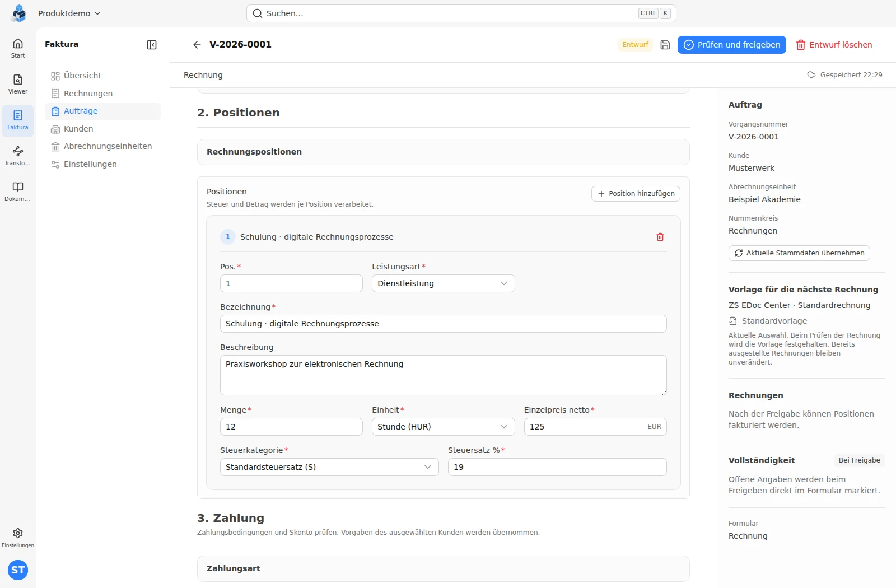Open the Dokum... module in rail
Image resolution: width=896 pixels, height=588 pixels.
click(18, 192)
